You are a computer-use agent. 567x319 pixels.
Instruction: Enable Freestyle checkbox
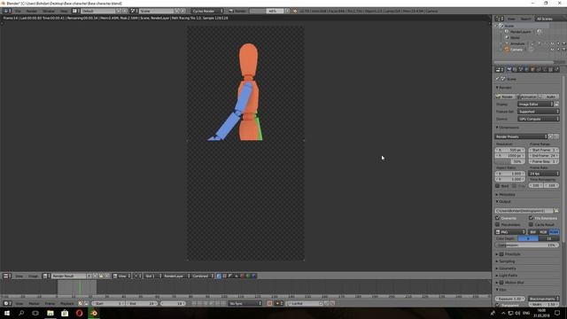click(x=501, y=254)
